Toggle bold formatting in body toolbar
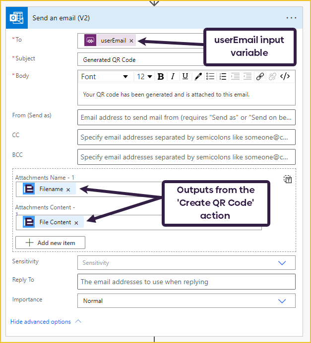 pyautogui.click(x=160, y=76)
